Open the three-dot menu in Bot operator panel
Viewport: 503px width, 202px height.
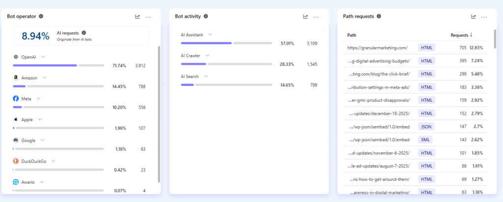(x=148, y=17)
